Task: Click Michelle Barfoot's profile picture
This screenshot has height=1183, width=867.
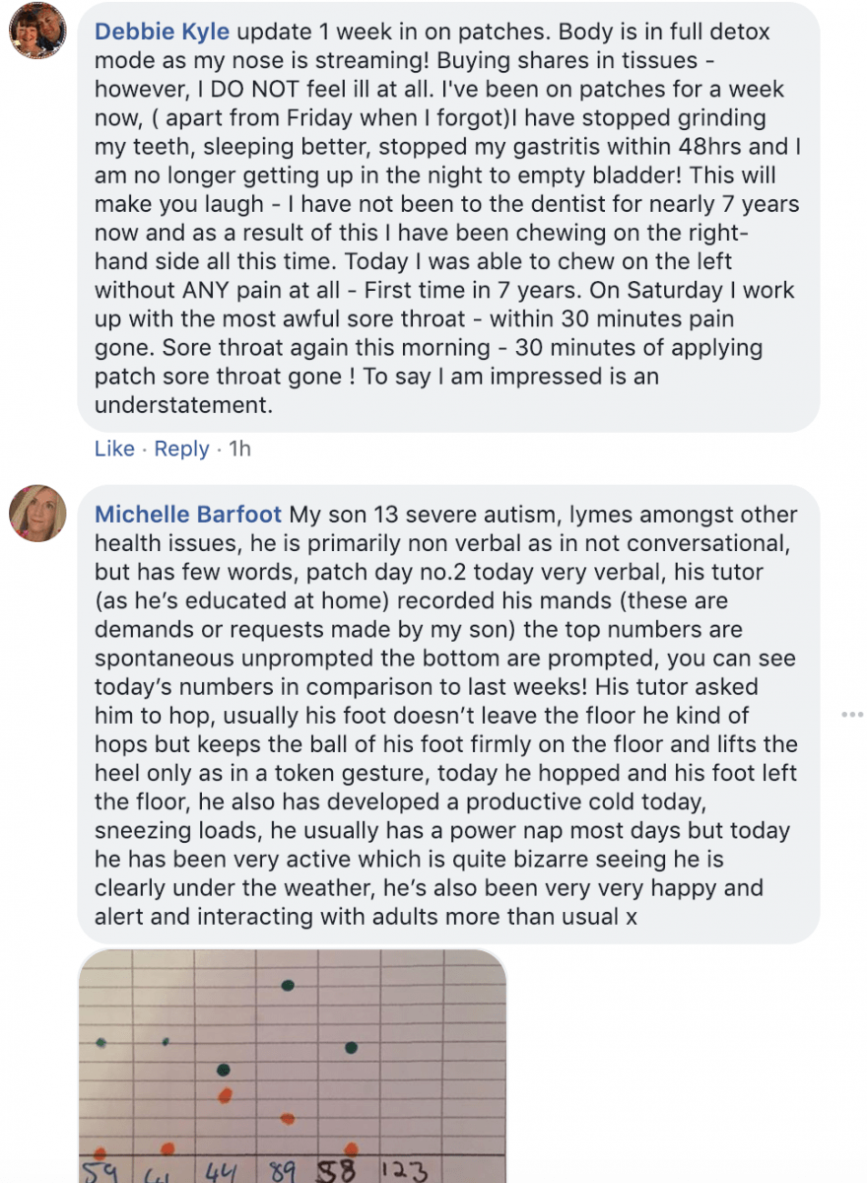Action: click(x=37, y=514)
